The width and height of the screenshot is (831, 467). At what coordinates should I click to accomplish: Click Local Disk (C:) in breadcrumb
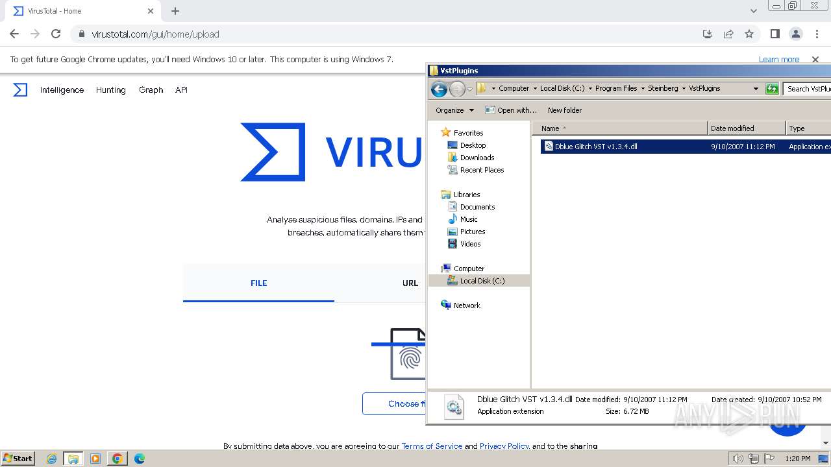pos(562,88)
